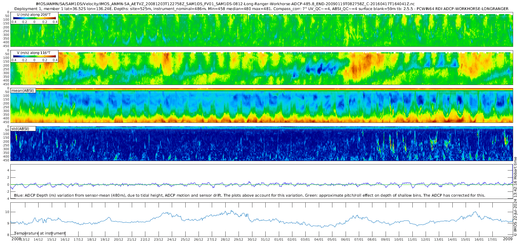Click the '03/01' date tick label
The image size is (518, 244).
pyautogui.click(x=306, y=240)
